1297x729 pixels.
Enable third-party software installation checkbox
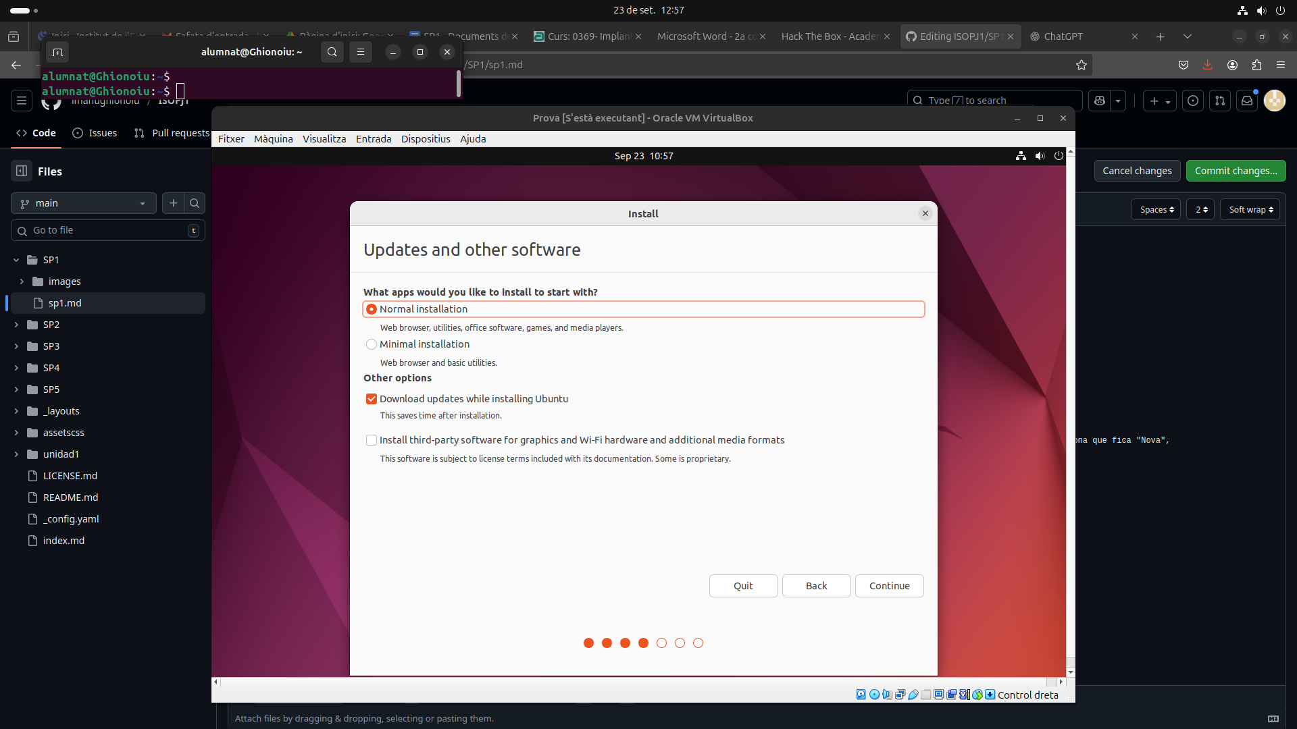(x=372, y=440)
